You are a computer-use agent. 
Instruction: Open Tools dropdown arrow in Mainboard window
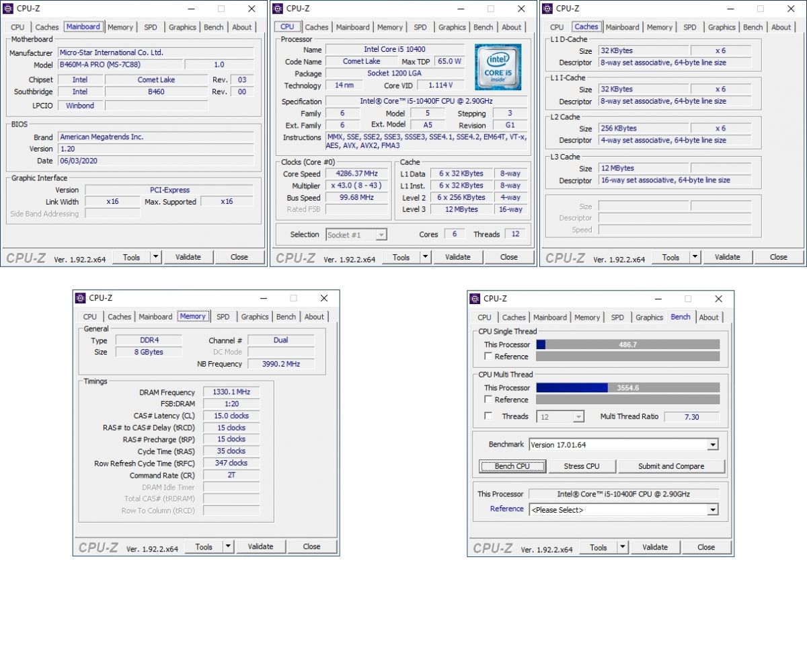click(155, 257)
